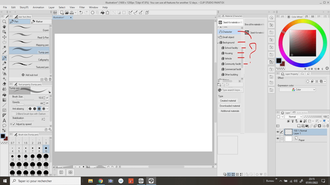Select the strongest anti-aliasing option
Image resolution: width=330 pixels, height=185 pixels.
click(44, 109)
